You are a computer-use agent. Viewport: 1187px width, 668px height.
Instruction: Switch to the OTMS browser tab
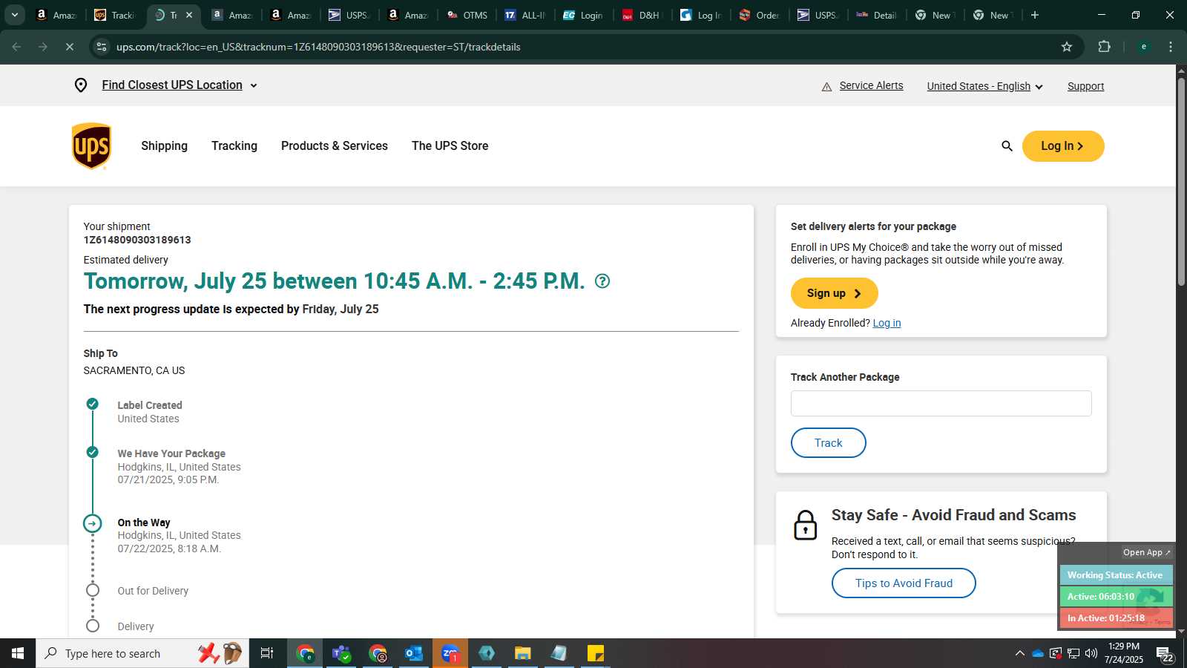pos(467,15)
